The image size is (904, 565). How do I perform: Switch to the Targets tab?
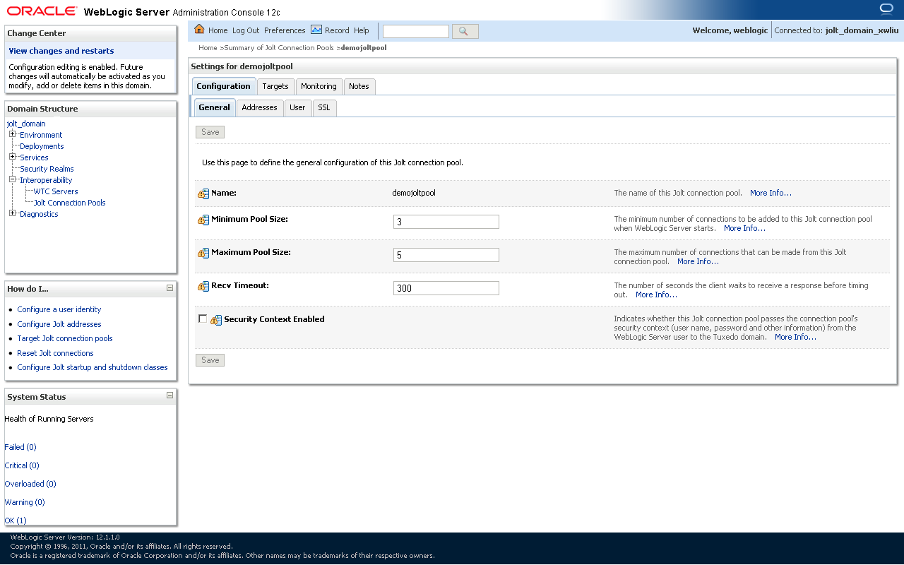275,86
